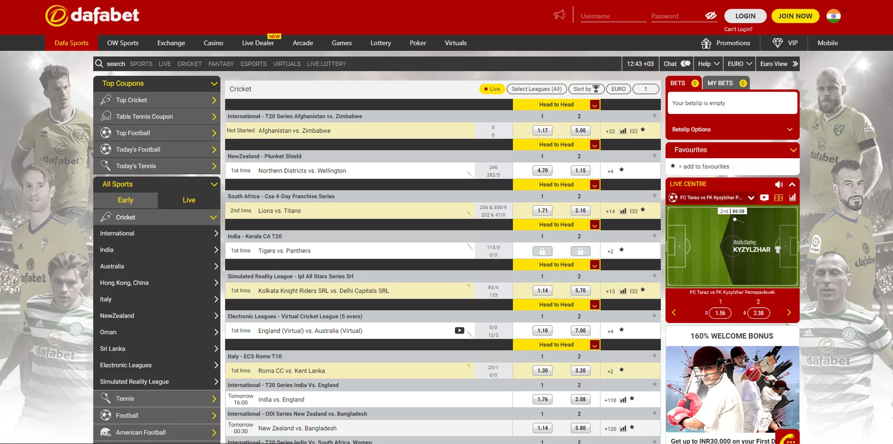This screenshot has width=893, height=444.
Task: Favourite the Roma CC vs. Kent Lanka match
Action: point(621,370)
